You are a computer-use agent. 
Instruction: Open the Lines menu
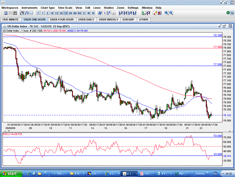[x=97, y=8]
